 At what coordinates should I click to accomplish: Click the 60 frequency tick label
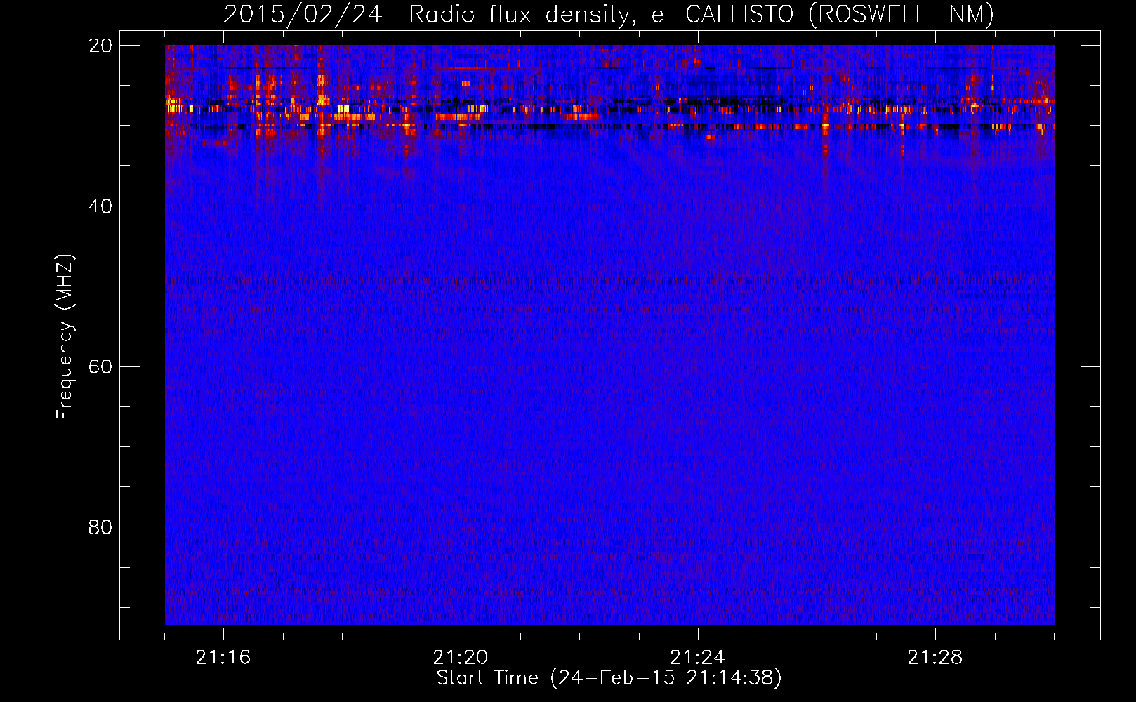[x=100, y=367]
